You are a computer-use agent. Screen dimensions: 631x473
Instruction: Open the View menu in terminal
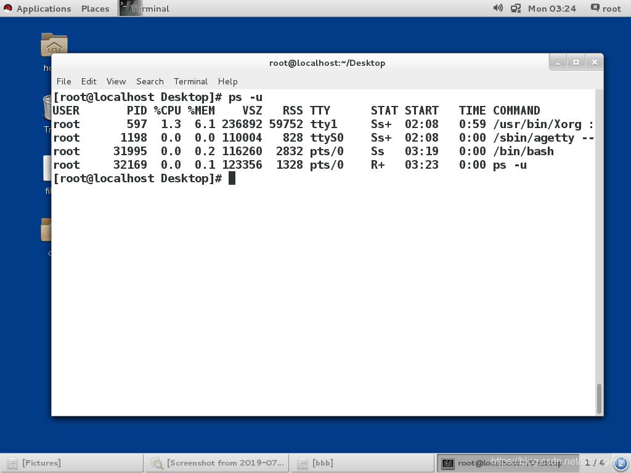tap(116, 81)
